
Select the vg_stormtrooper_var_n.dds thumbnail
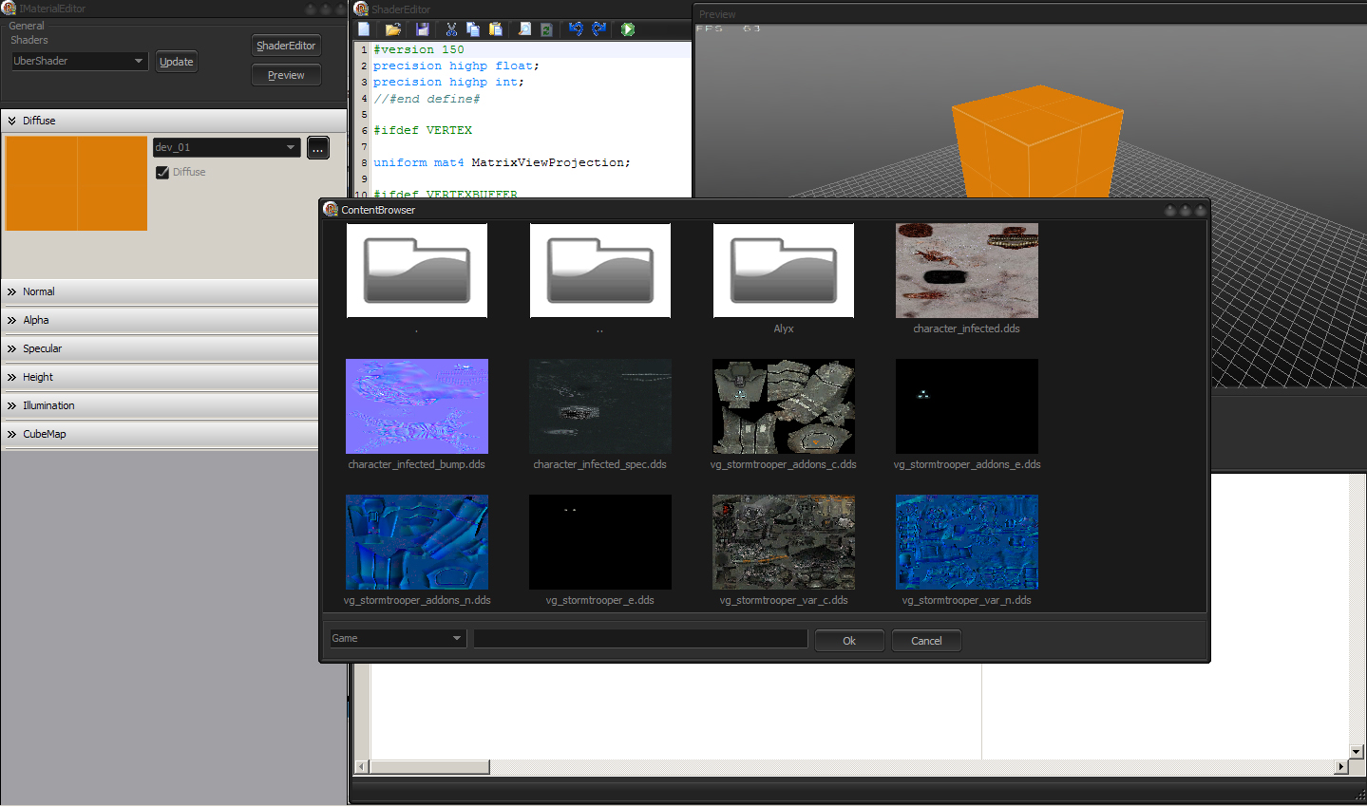(967, 542)
